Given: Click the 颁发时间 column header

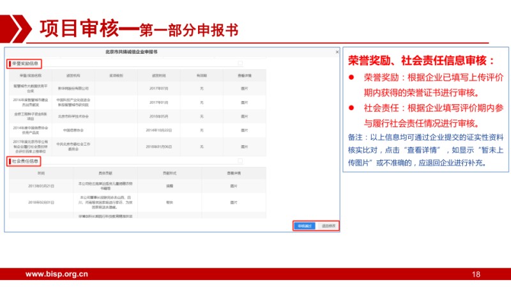Looking at the screenshot, I should (x=158, y=75).
